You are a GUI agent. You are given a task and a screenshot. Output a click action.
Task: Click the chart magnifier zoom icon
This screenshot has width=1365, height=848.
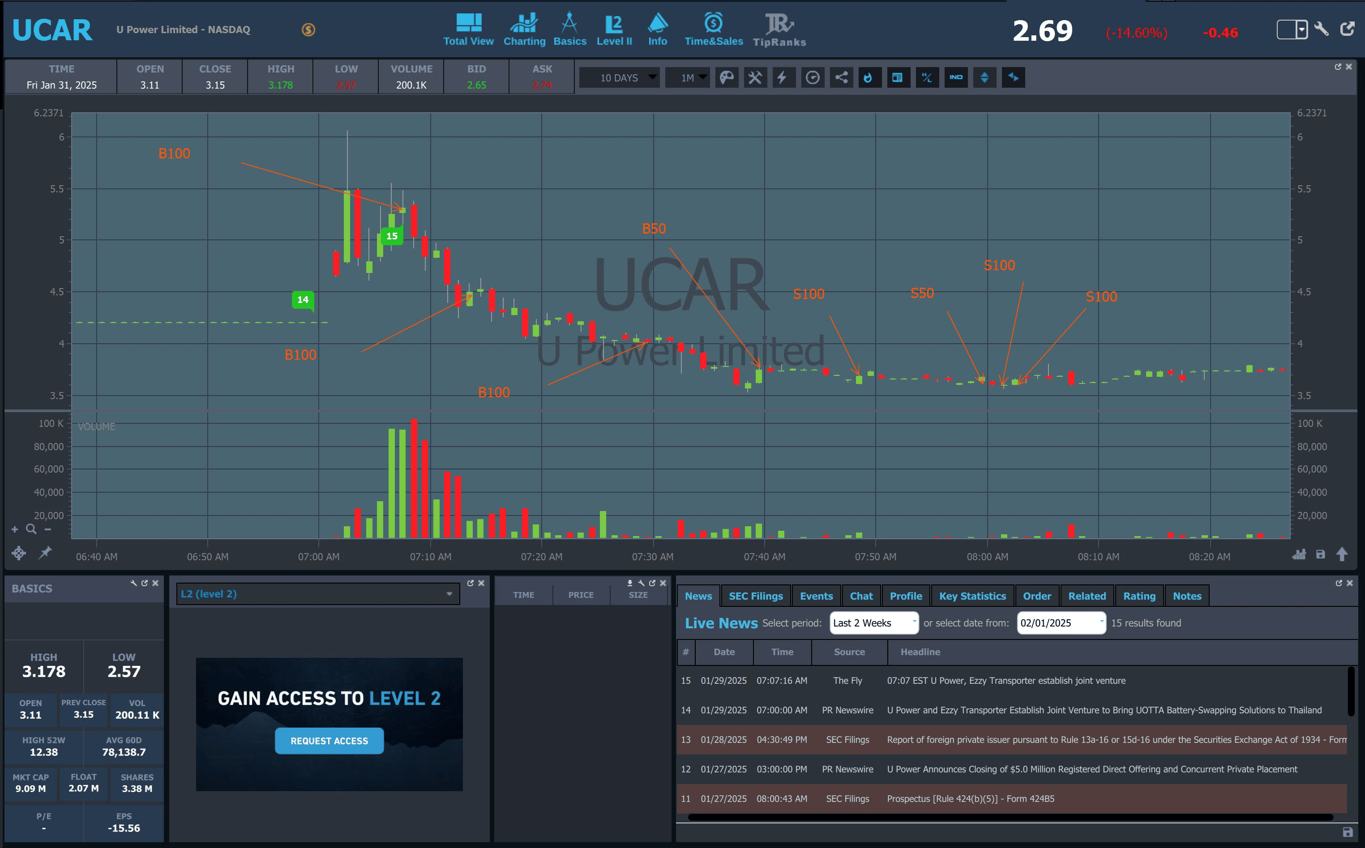click(x=31, y=529)
